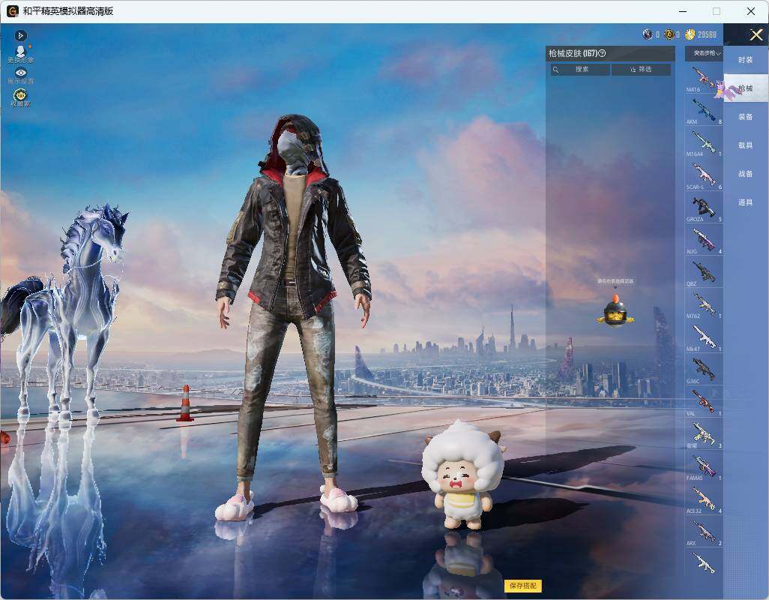Select the AKM weapon skin

[704, 110]
